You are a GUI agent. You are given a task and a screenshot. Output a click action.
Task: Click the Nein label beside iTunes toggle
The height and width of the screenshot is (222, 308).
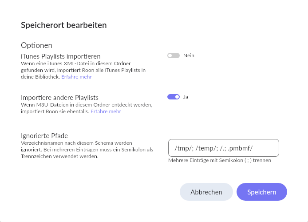pyautogui.click(x=189, y=55)
